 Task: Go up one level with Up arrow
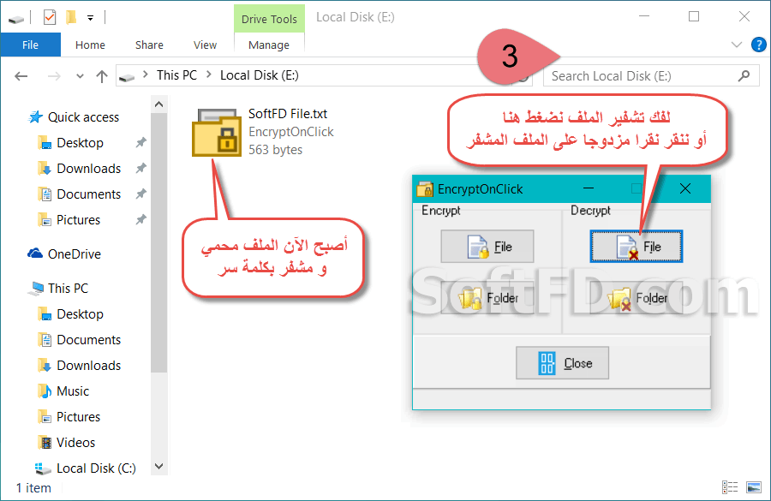click(102, 76)
